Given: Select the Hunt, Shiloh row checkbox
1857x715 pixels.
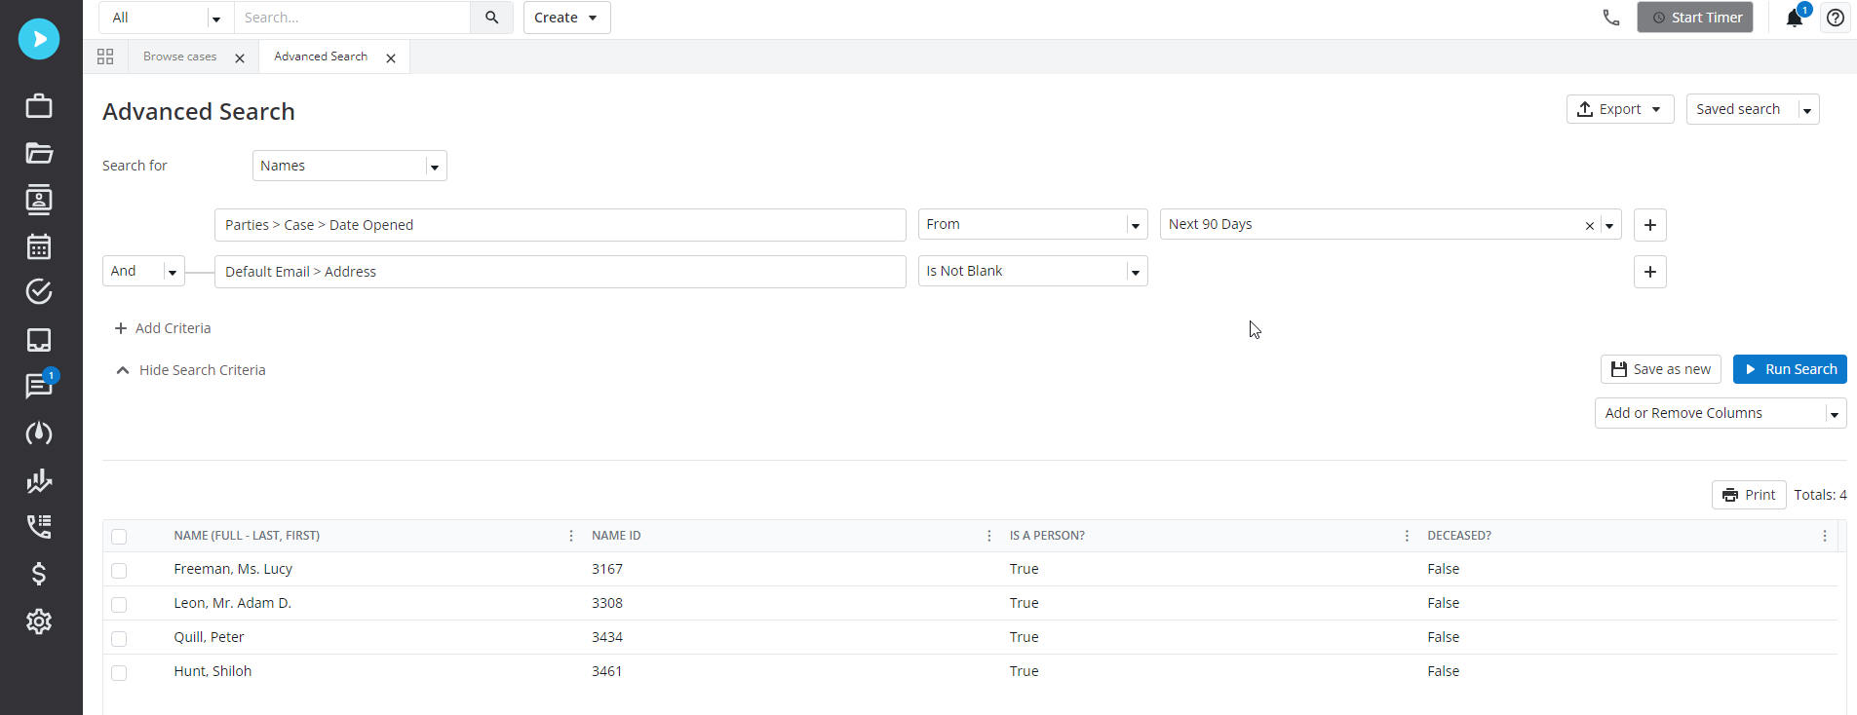Looking at the screenshot, I should (x=119, y=673).
